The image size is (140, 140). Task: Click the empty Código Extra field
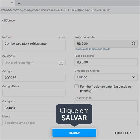(x=34, y=93)
